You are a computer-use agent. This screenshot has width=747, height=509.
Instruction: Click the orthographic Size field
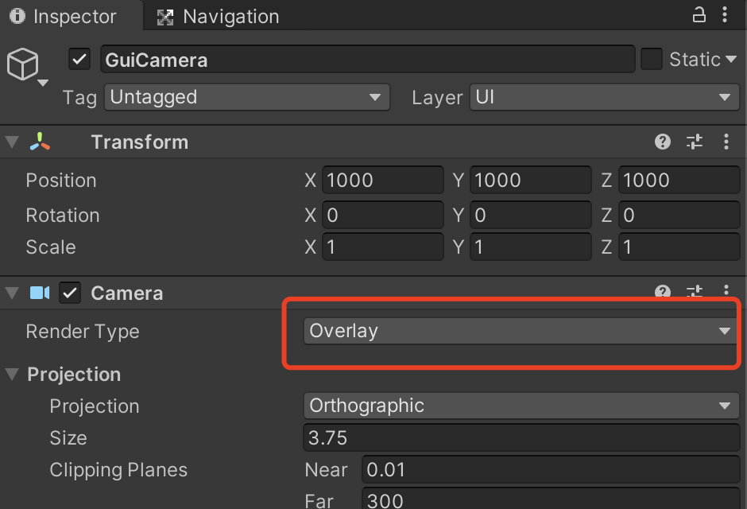pos(521,437)
